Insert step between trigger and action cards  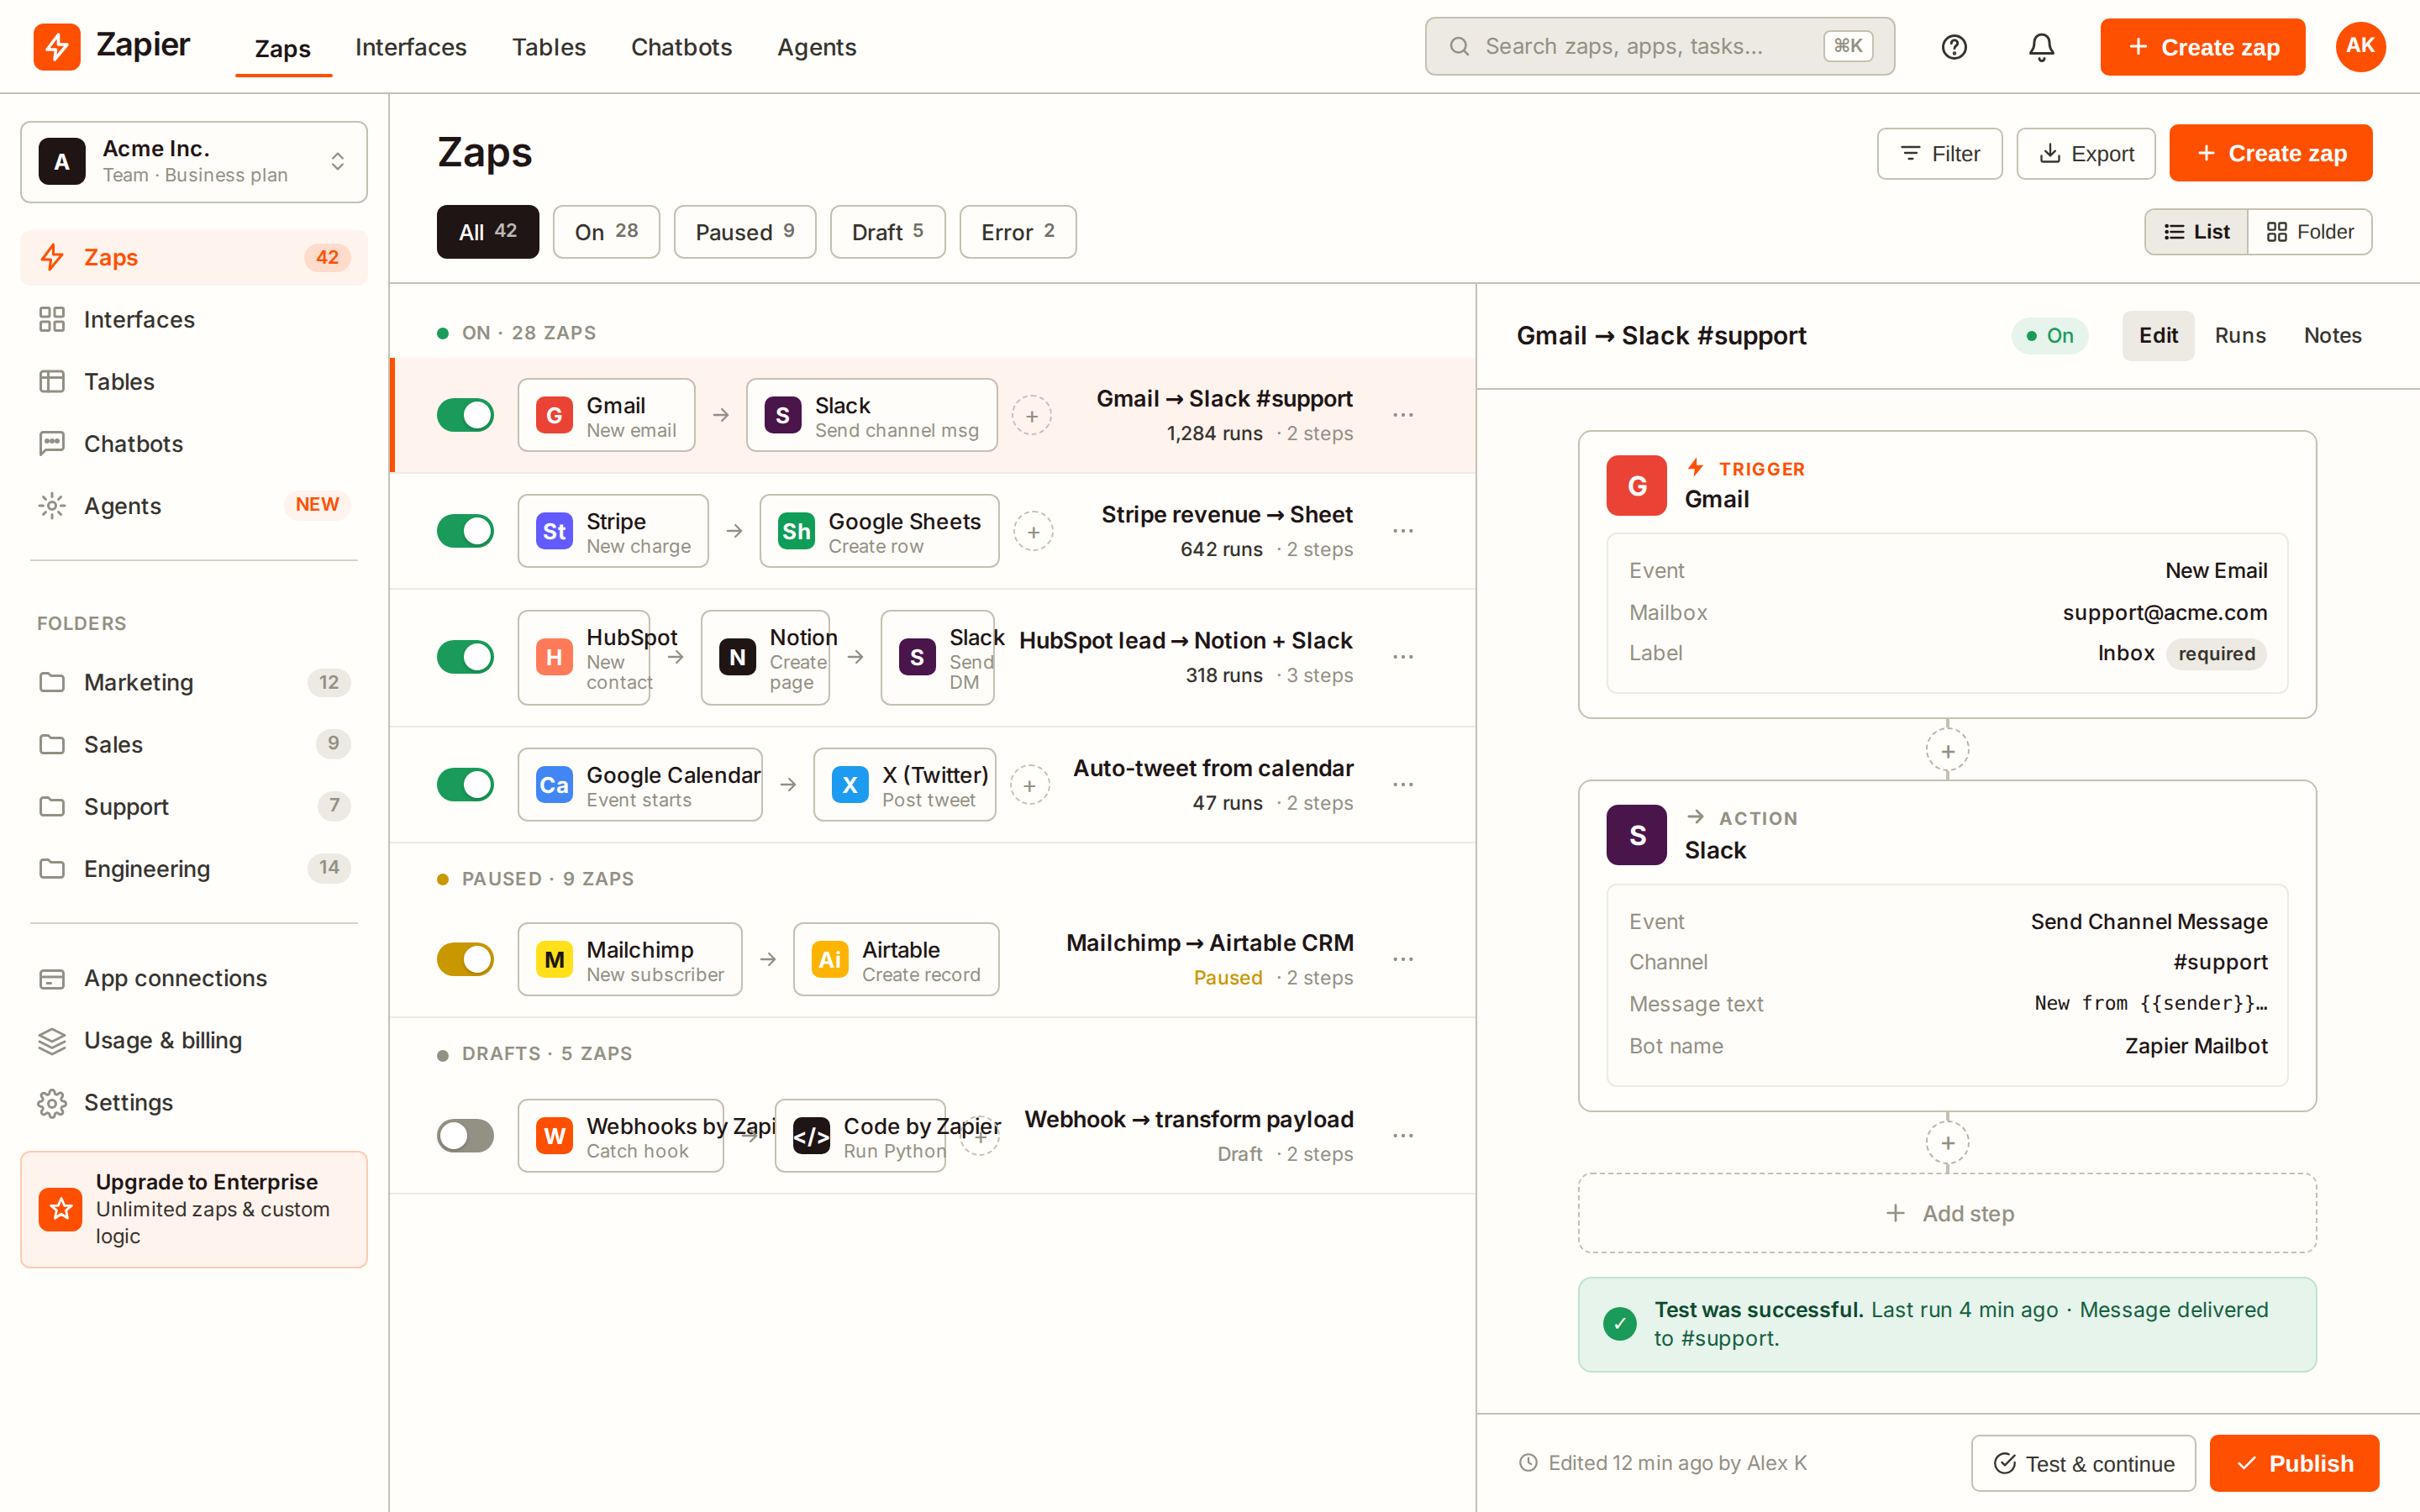1947,751
